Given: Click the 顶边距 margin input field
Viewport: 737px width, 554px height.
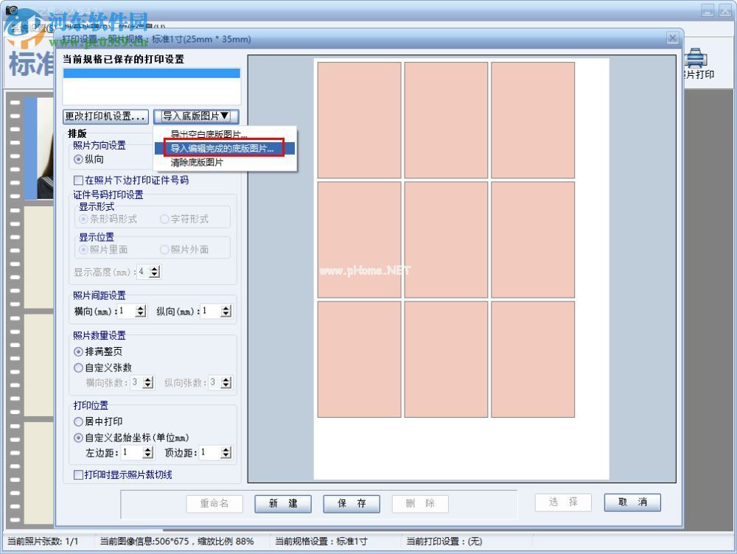Looking at the screenshot, I should pos(209,452).
